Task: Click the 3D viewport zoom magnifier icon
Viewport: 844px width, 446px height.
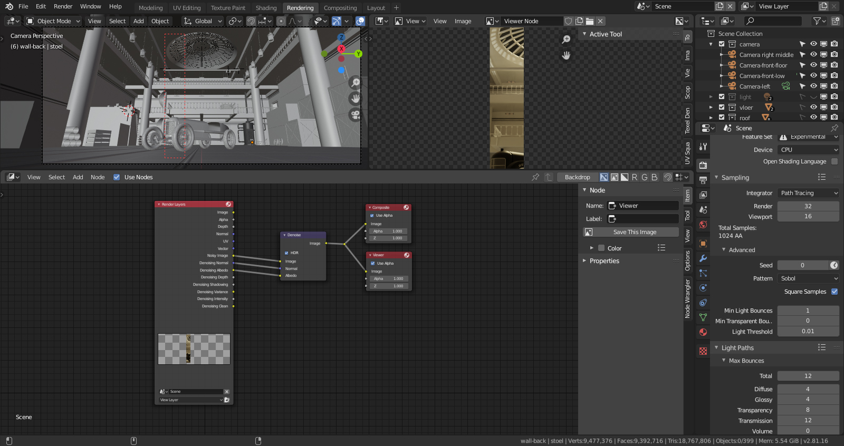Action: pos(356,83)
